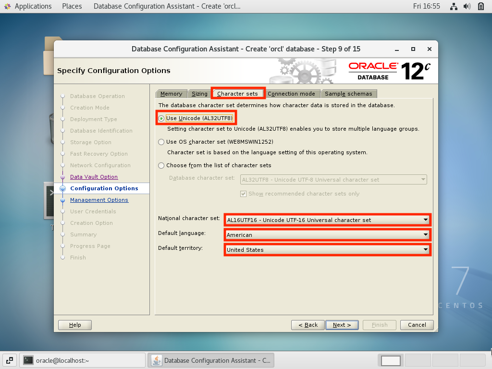Open the Memory tab
The width and height of the screenshot is (492, 369).
[x=172, y=94]
